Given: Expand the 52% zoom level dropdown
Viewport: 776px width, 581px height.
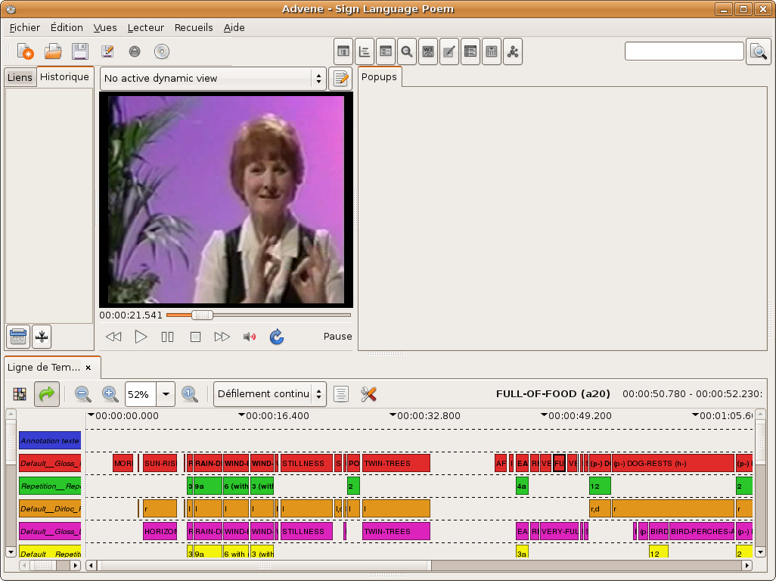Looking at the screenshot, I should [166, 393].
